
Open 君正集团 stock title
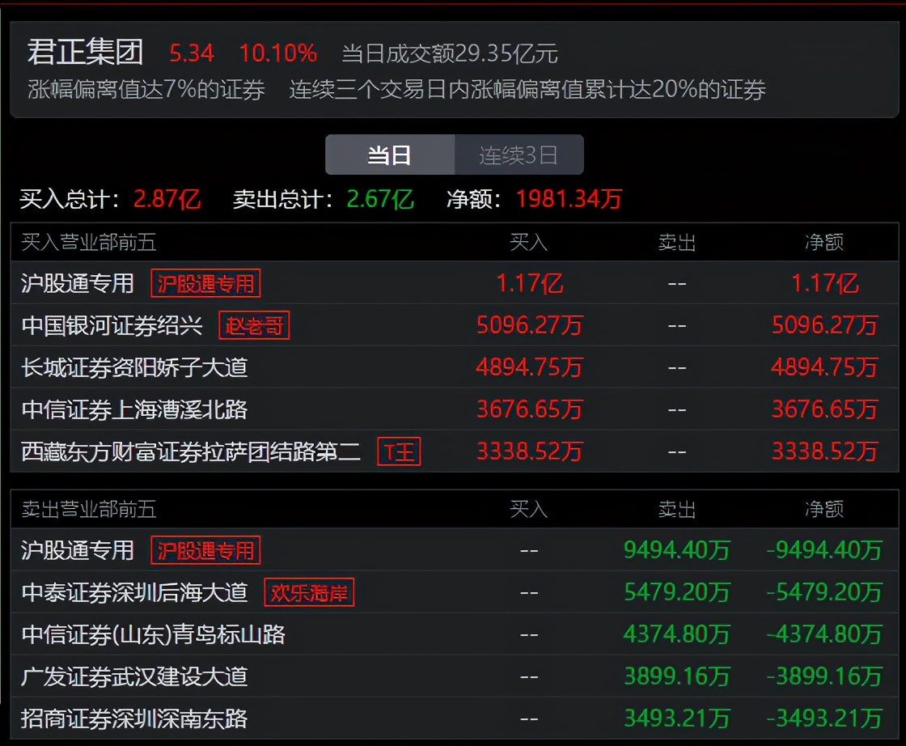click(86, 53)
